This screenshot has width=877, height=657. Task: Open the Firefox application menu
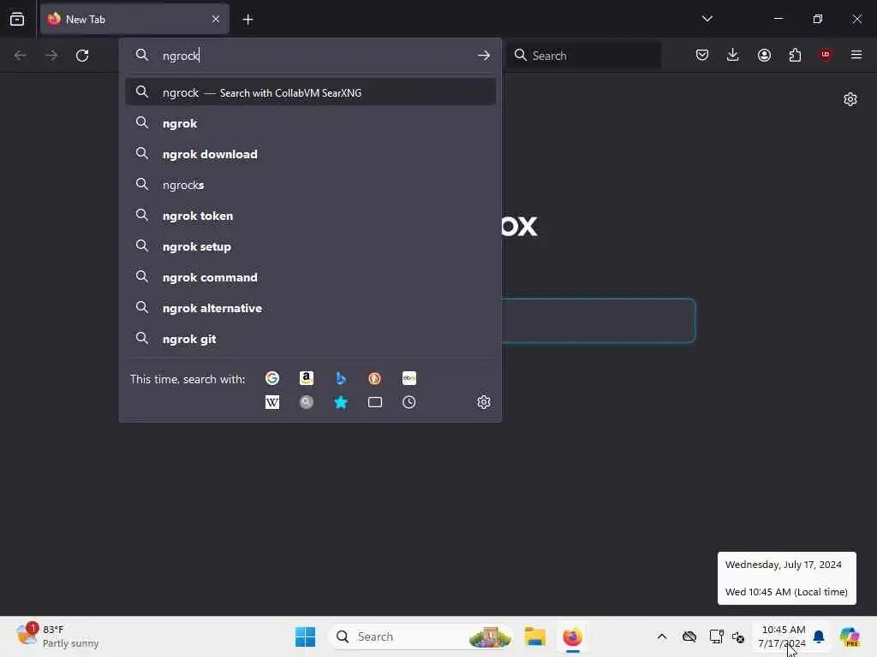click(856, 55)
